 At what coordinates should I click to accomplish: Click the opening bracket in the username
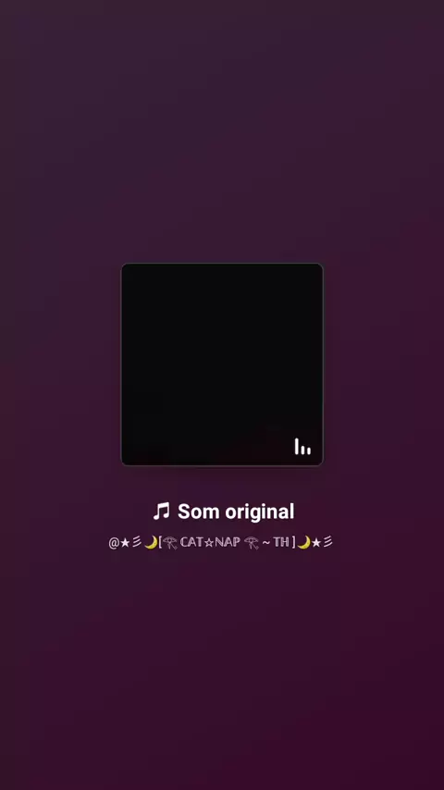160,543
